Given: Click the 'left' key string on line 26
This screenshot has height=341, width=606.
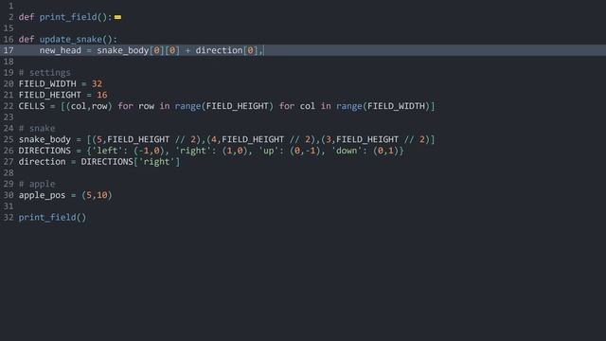Looking at the screenshot, I should (x=107, y=151).
